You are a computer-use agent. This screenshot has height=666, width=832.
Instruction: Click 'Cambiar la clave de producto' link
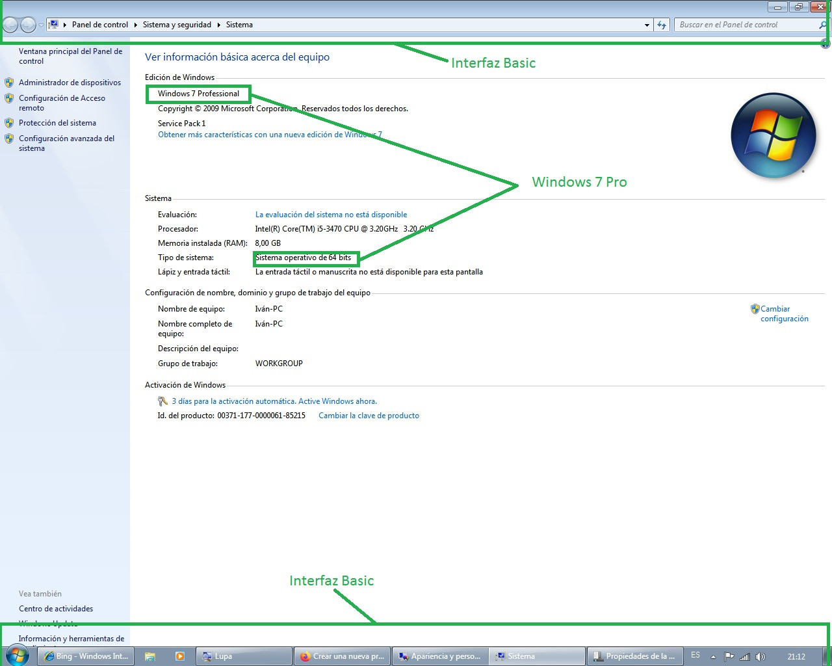[x=369, y=416]
